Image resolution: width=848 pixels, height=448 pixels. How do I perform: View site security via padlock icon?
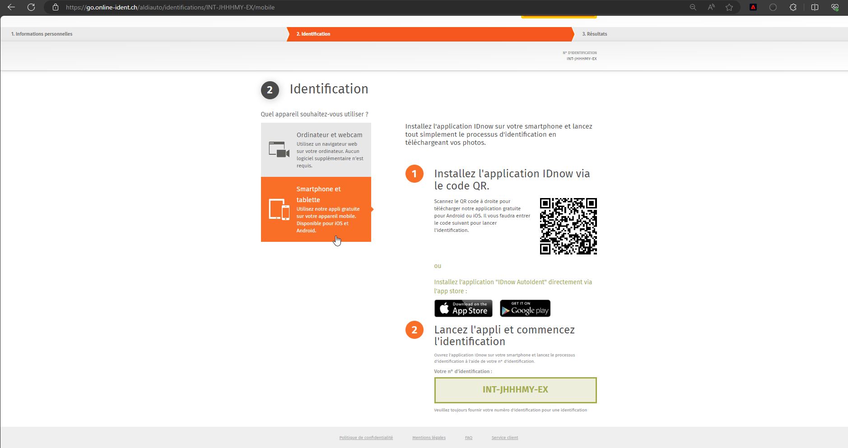click(x=56, y=7)
